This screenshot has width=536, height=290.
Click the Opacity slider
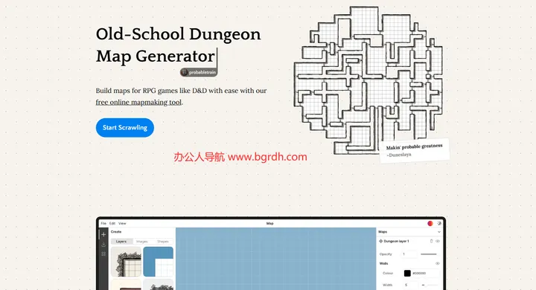click(x=429, y=254)
